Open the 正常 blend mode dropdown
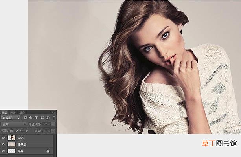Viewport: 241px width, 157px height. [x=14, y=124]
